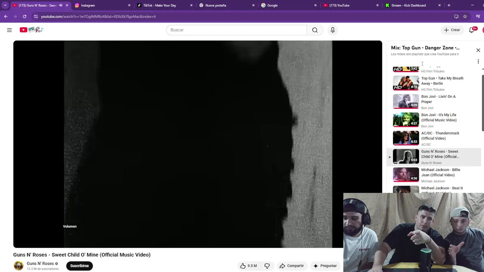Click the URL address bar
This screenshot has height=272, width=484.
point(242,17)
